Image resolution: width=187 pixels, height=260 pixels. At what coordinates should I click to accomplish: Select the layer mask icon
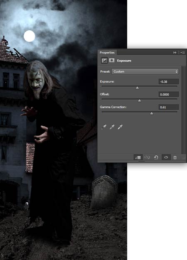(112, 60)
